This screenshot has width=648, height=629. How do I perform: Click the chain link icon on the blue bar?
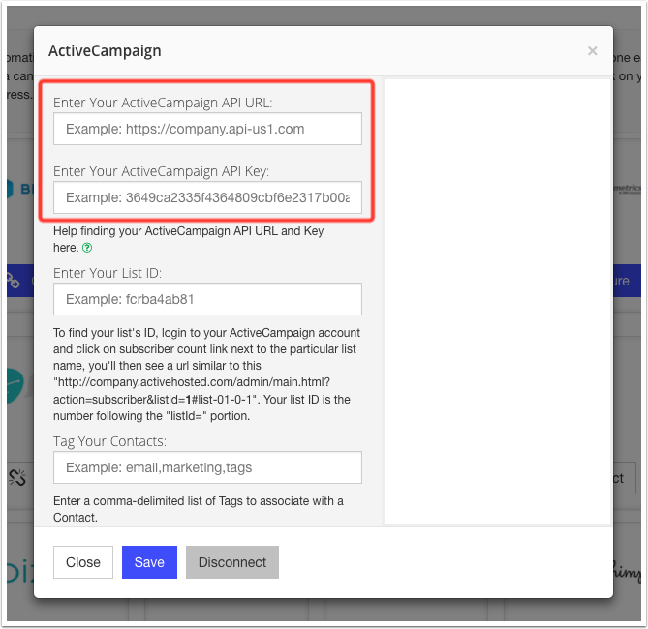point(14,281)
